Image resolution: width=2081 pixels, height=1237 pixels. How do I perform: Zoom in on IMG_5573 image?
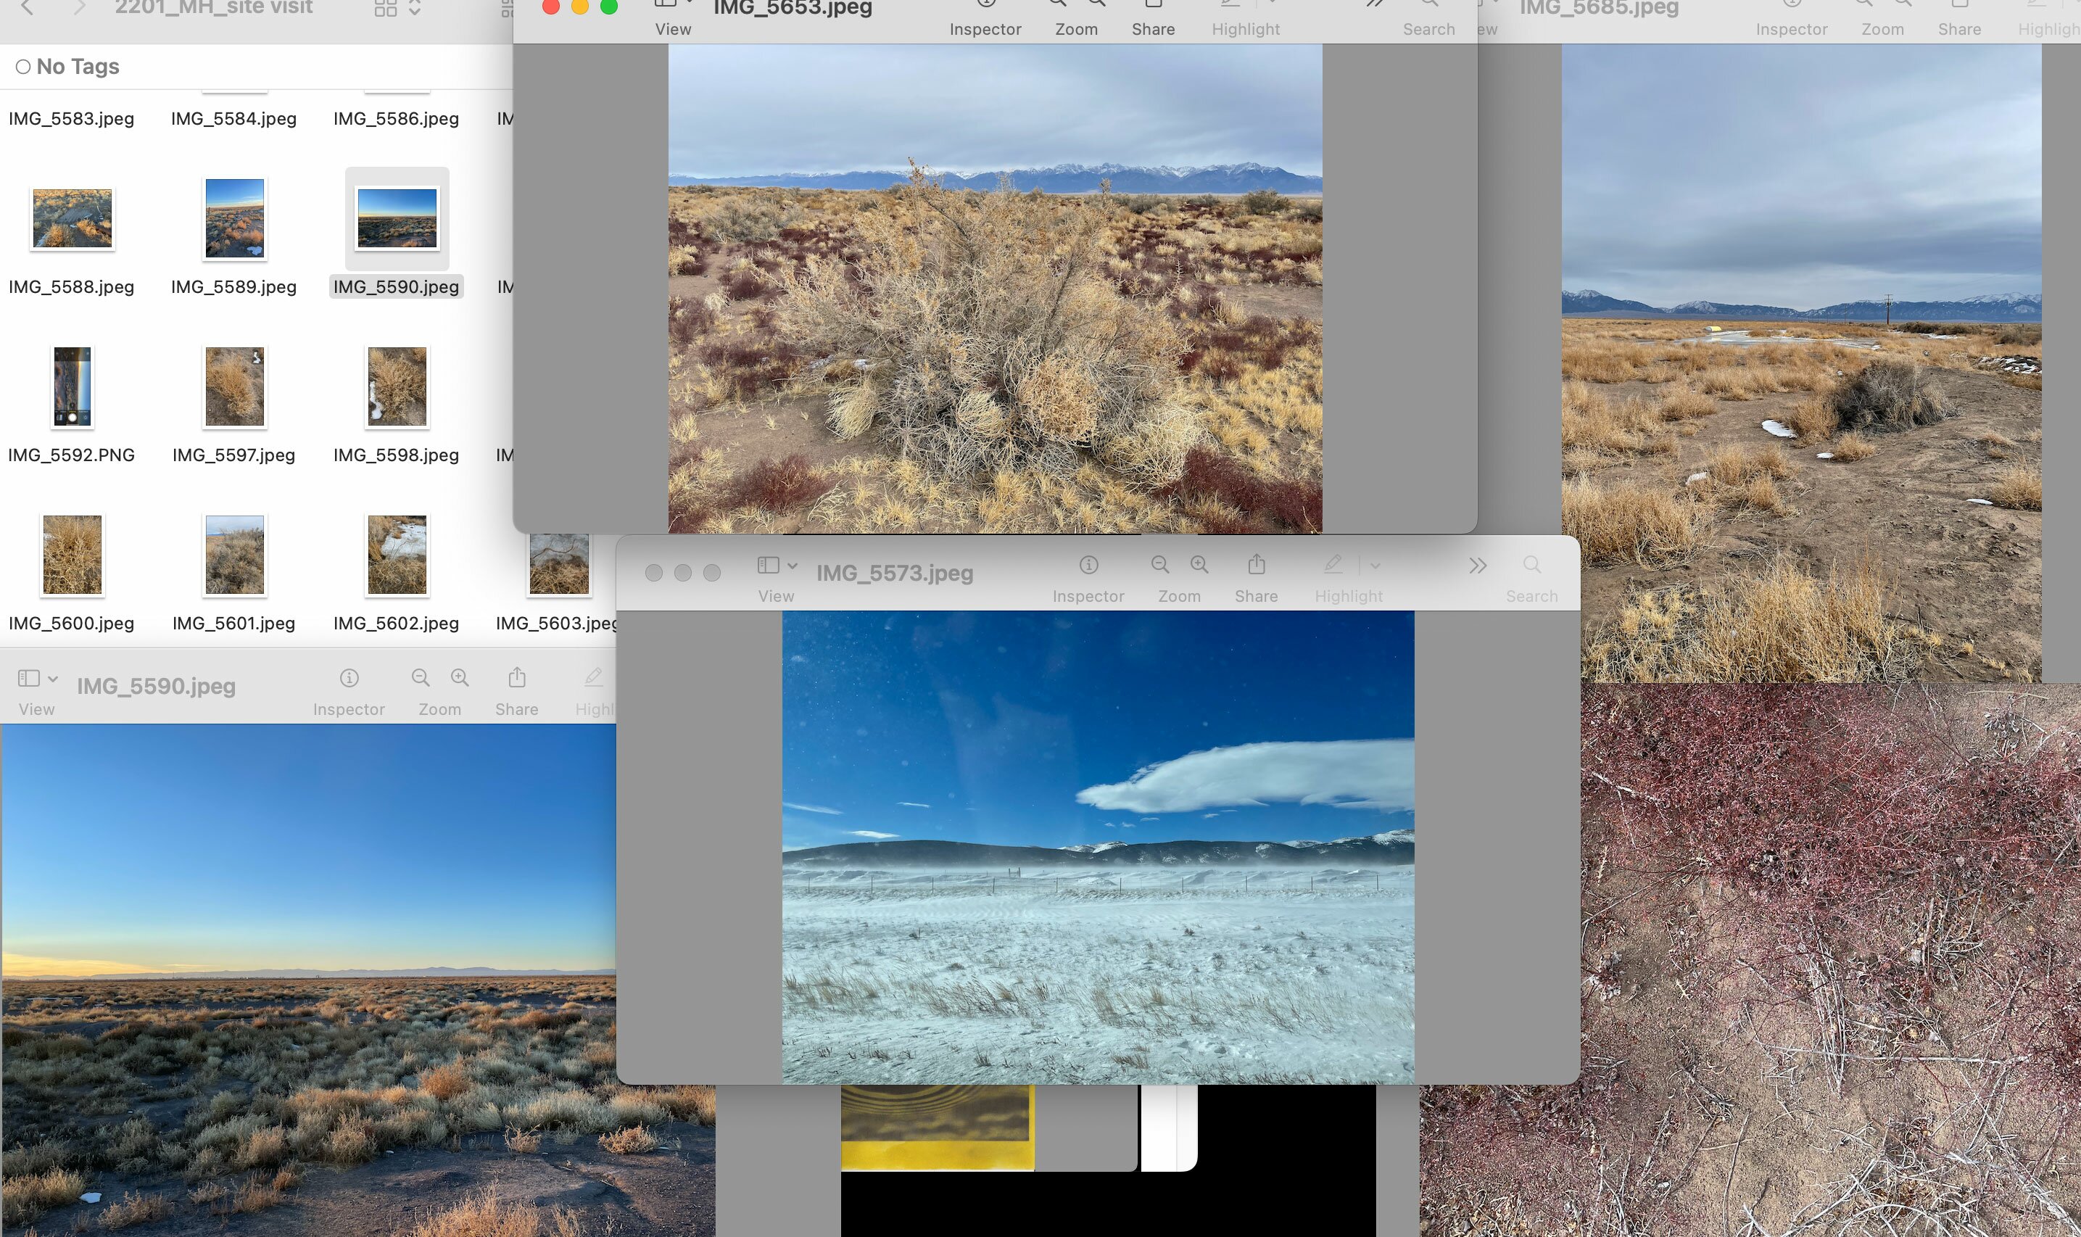click(1199, 565)
